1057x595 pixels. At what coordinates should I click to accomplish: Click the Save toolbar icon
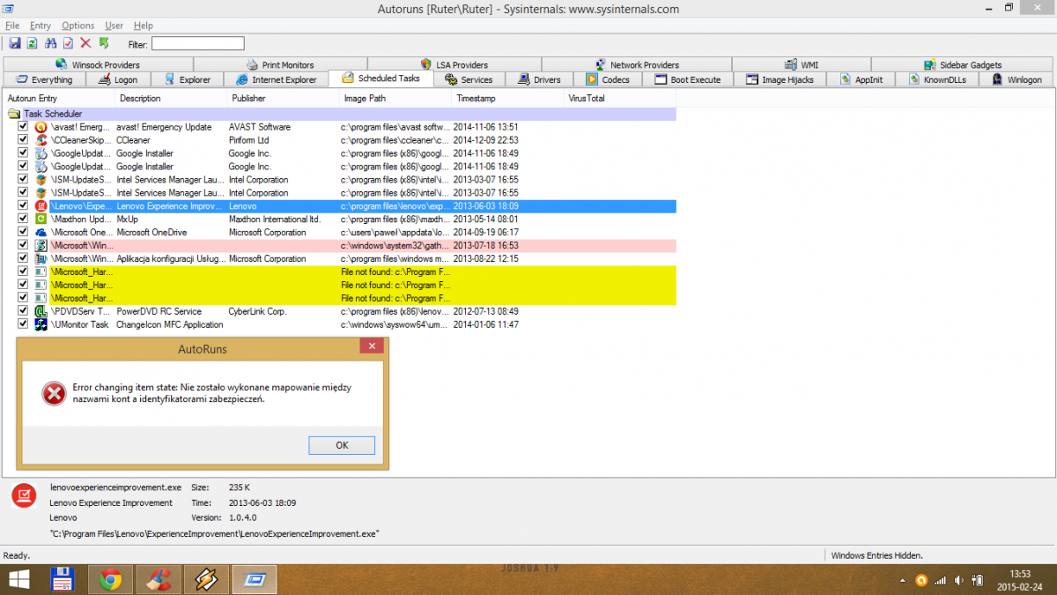pos(15,43)
